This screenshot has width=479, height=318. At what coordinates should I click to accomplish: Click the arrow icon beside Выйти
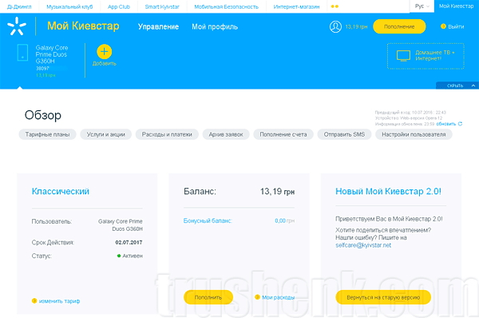(443, 26)
